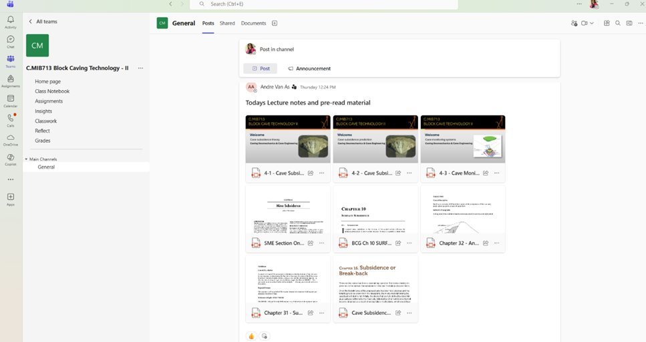Go back to All teams
The image size is (646, 342).
coord(43,21)
